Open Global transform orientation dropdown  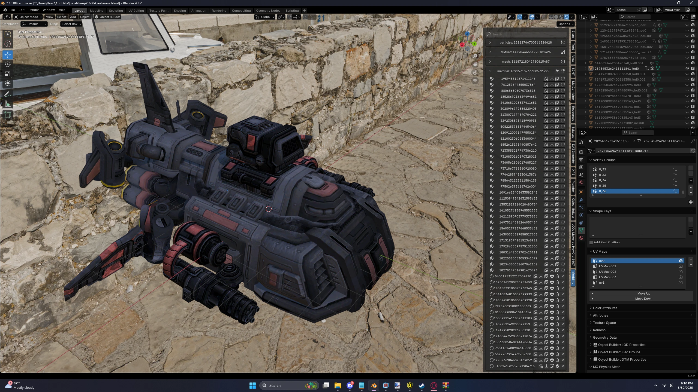[265, 17]
